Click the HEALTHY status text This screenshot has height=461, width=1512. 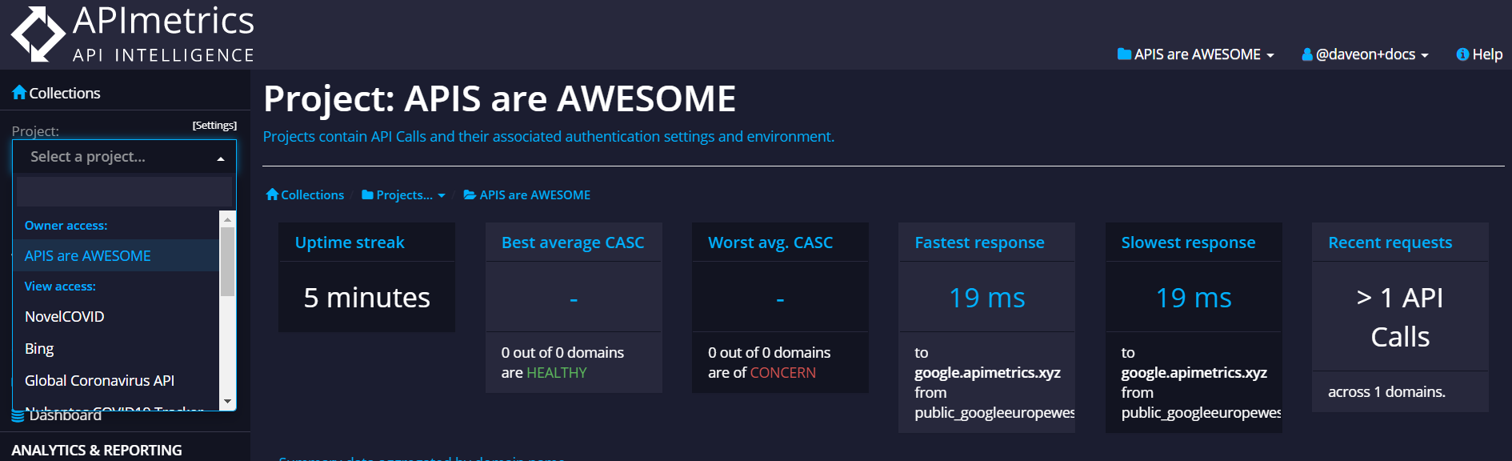pyautogui.click(x=556, y=373)
